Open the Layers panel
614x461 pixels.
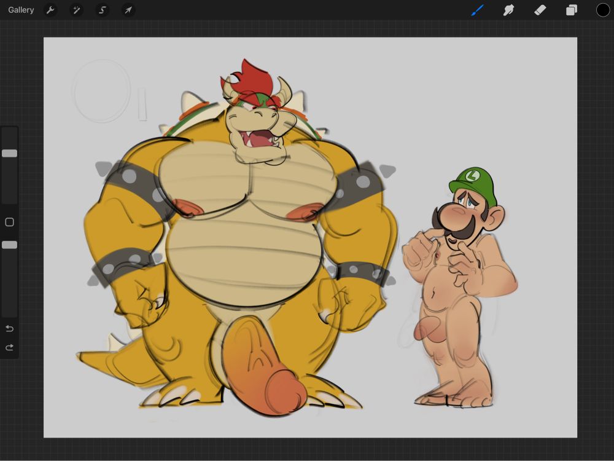coord(571,10)
